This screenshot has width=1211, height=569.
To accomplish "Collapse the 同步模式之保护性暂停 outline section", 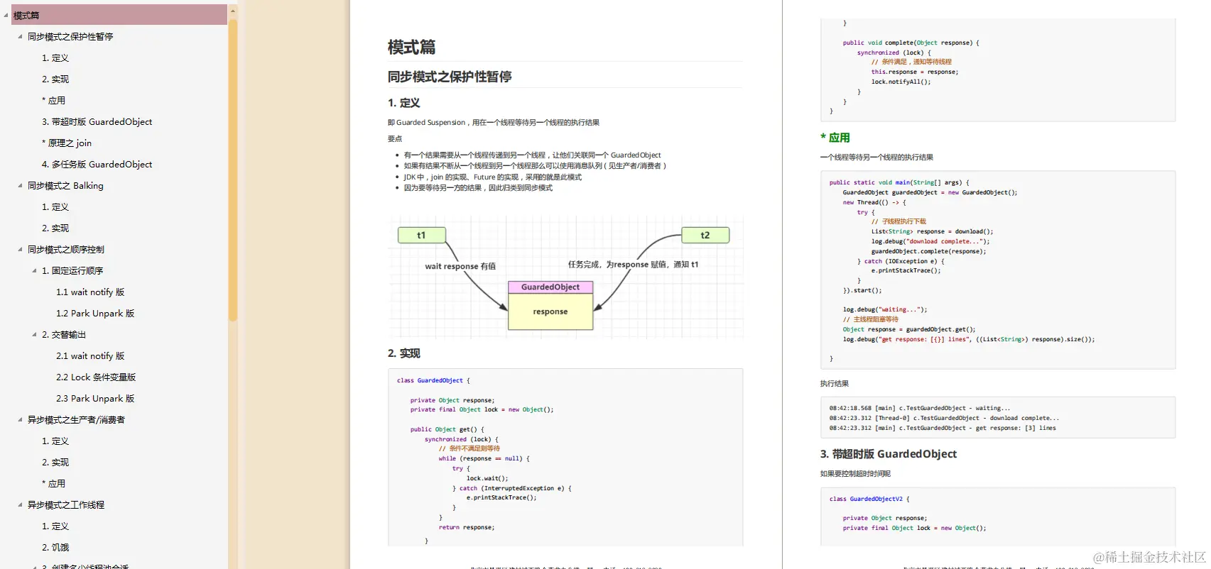I will [20, 36].
